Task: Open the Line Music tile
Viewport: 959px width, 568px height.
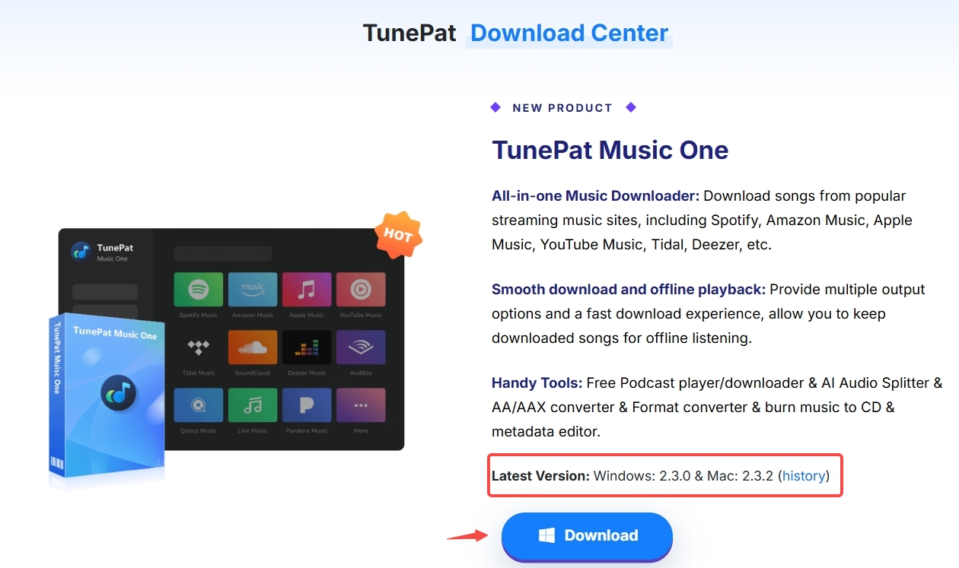Action: coord(252,405)
